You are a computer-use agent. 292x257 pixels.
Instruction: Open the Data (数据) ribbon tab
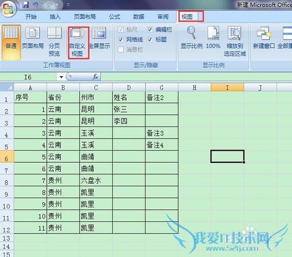138,17
